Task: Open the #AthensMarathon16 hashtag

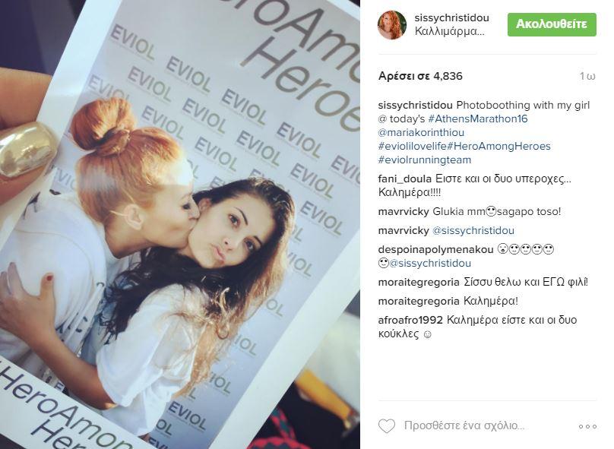Action: pyautogui.click(x=478, y=119)
